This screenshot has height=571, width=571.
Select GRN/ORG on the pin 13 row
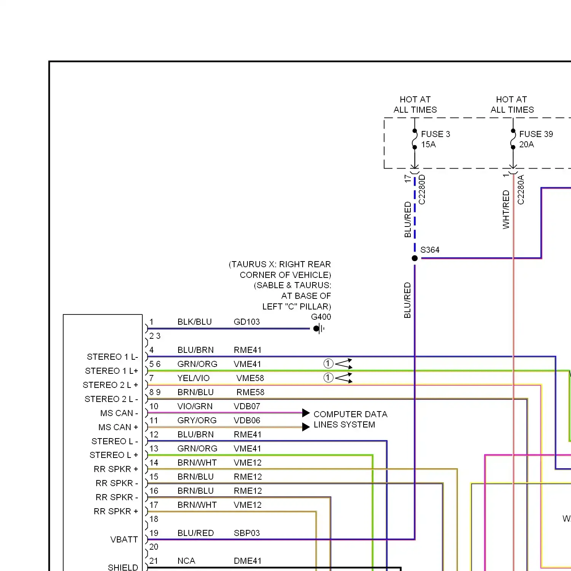click(x=197, y=448)
